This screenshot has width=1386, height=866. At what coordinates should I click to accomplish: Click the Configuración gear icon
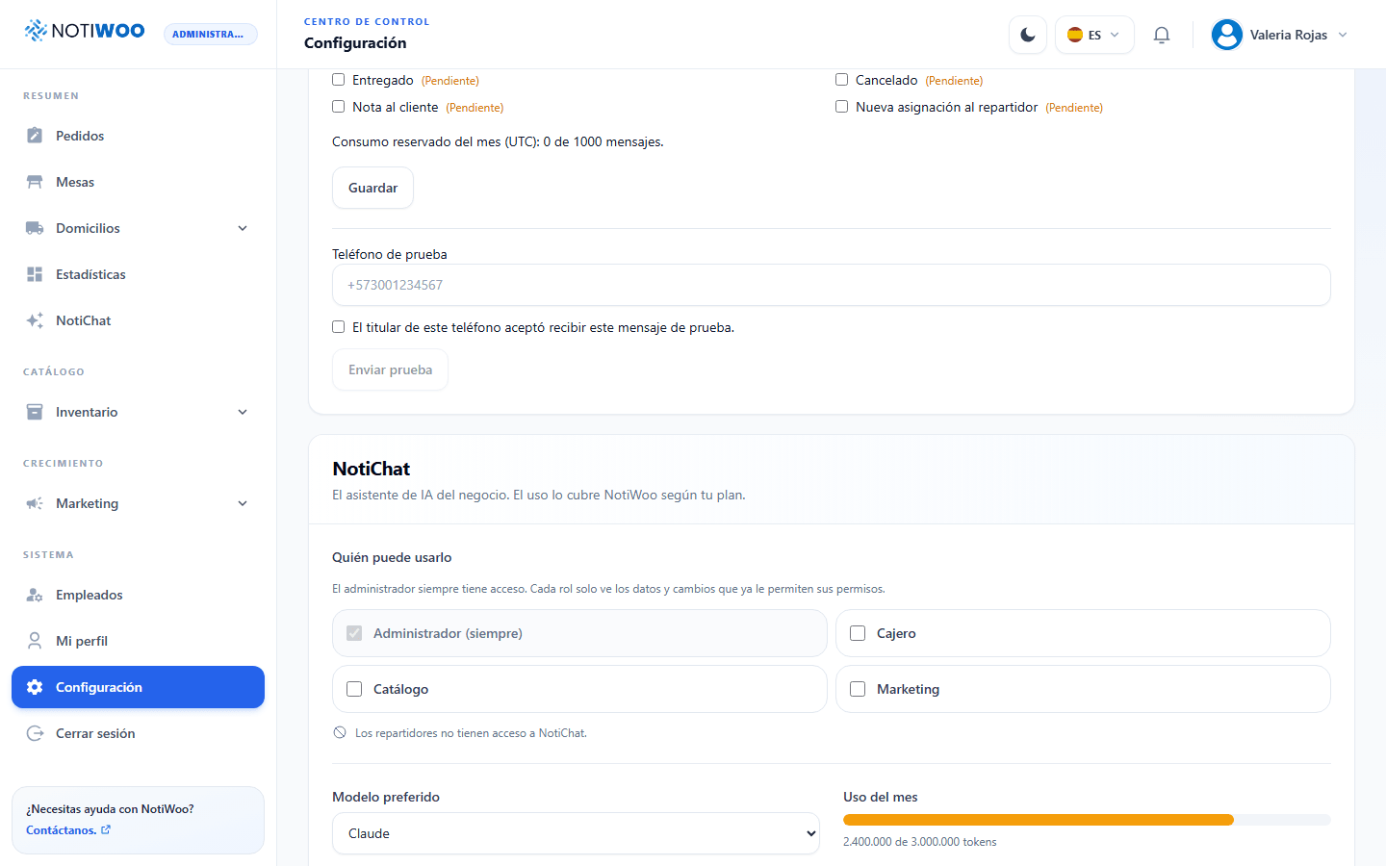tap(35, 687)
